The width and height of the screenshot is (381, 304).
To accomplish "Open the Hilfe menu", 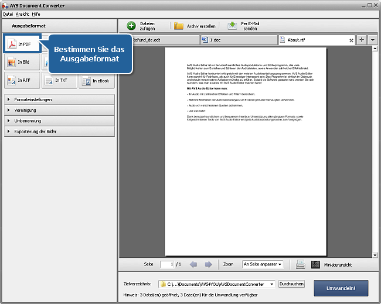I will point(36,14).
